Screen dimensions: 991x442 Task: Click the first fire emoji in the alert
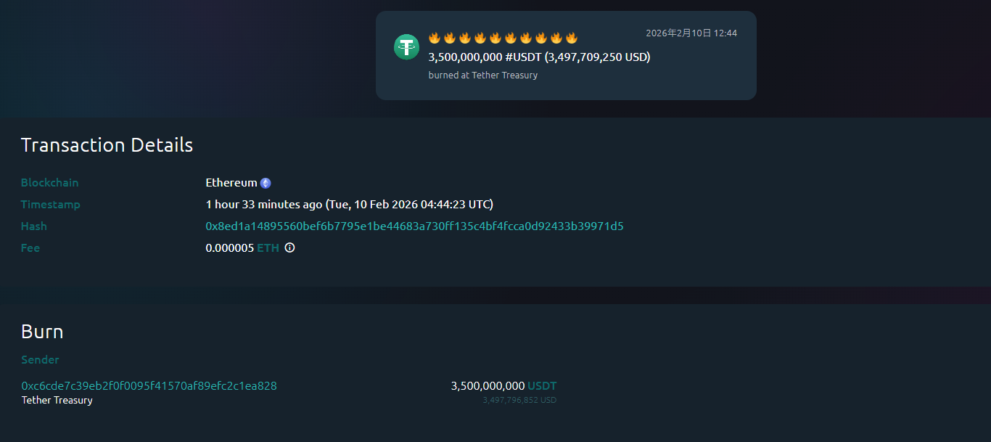click(435, 38)
